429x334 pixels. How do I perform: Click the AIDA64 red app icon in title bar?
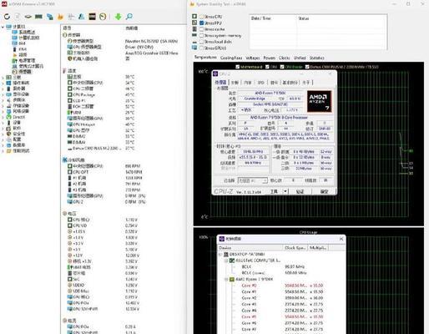point(4,4)
